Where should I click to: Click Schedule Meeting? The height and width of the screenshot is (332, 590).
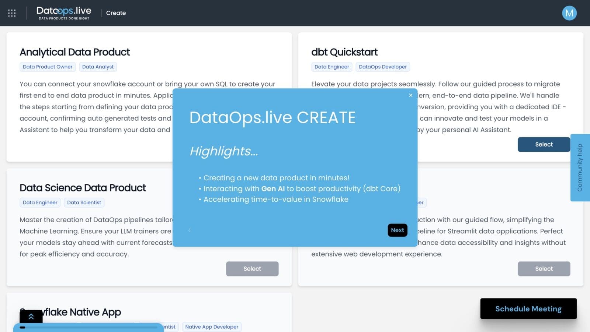(x=528, y=309)
